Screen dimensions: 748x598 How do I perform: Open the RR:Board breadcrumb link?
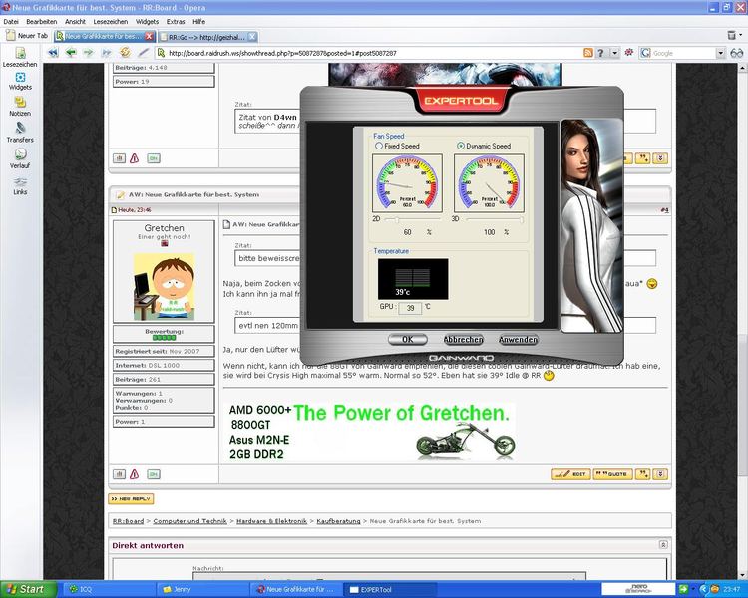tap(128, 520)
